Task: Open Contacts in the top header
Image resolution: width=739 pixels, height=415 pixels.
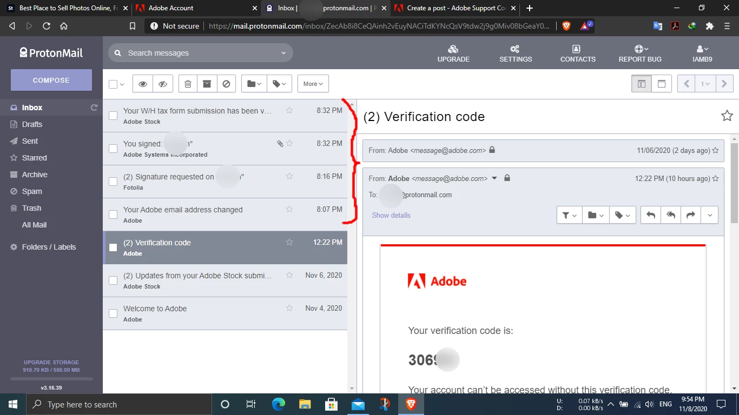Action: pos(578,53)
